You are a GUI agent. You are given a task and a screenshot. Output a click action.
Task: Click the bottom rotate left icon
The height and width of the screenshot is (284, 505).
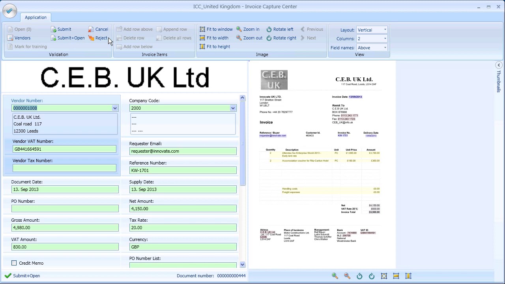coord(359,276)
